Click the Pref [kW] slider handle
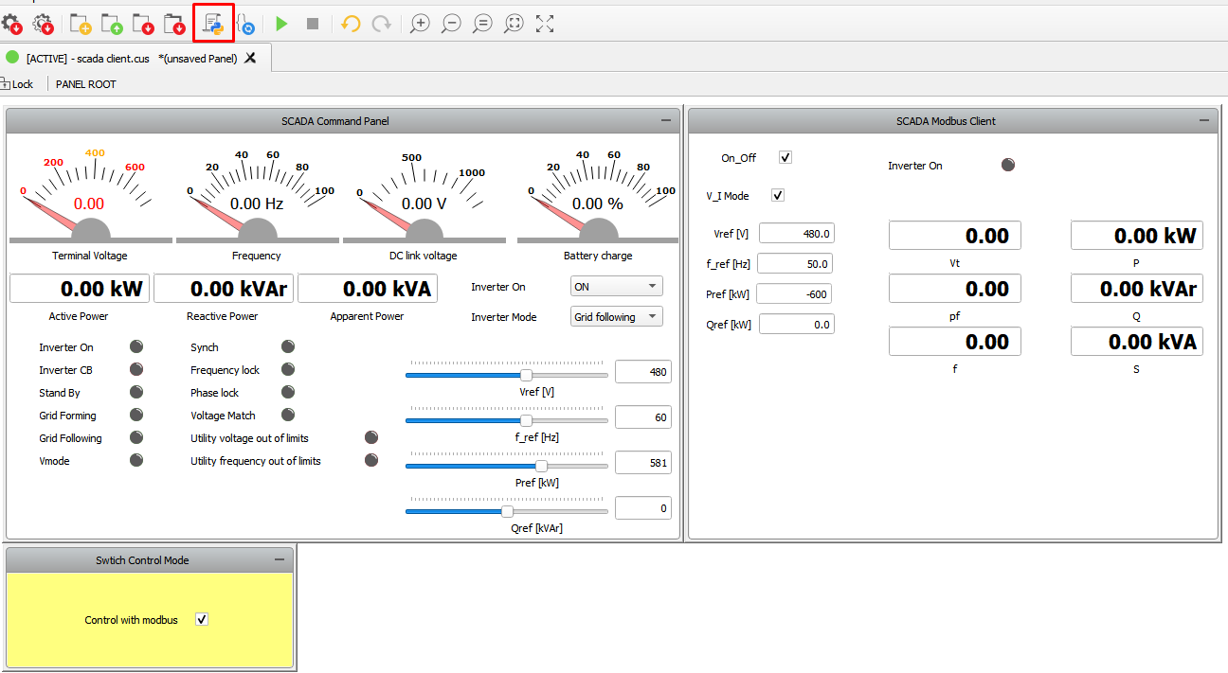Screen dimensions: 1228x673 point(541,466)
